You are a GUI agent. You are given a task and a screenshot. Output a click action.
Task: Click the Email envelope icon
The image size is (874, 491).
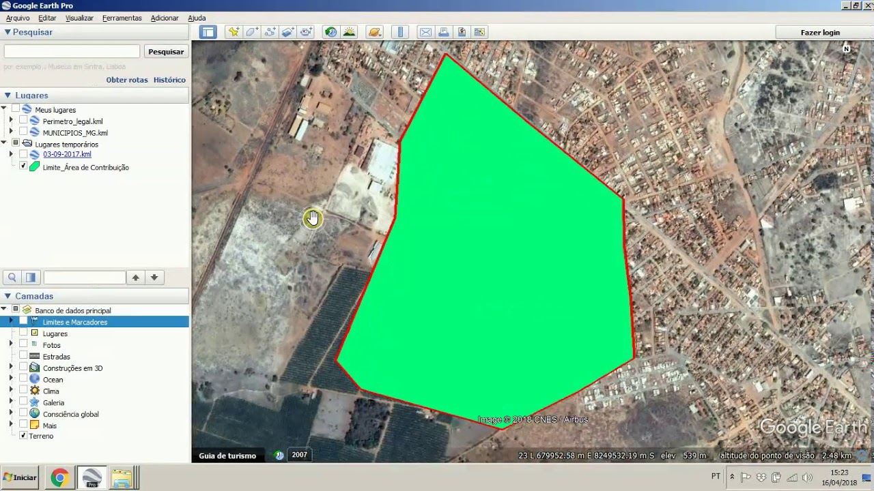click(x=425, y=32)
